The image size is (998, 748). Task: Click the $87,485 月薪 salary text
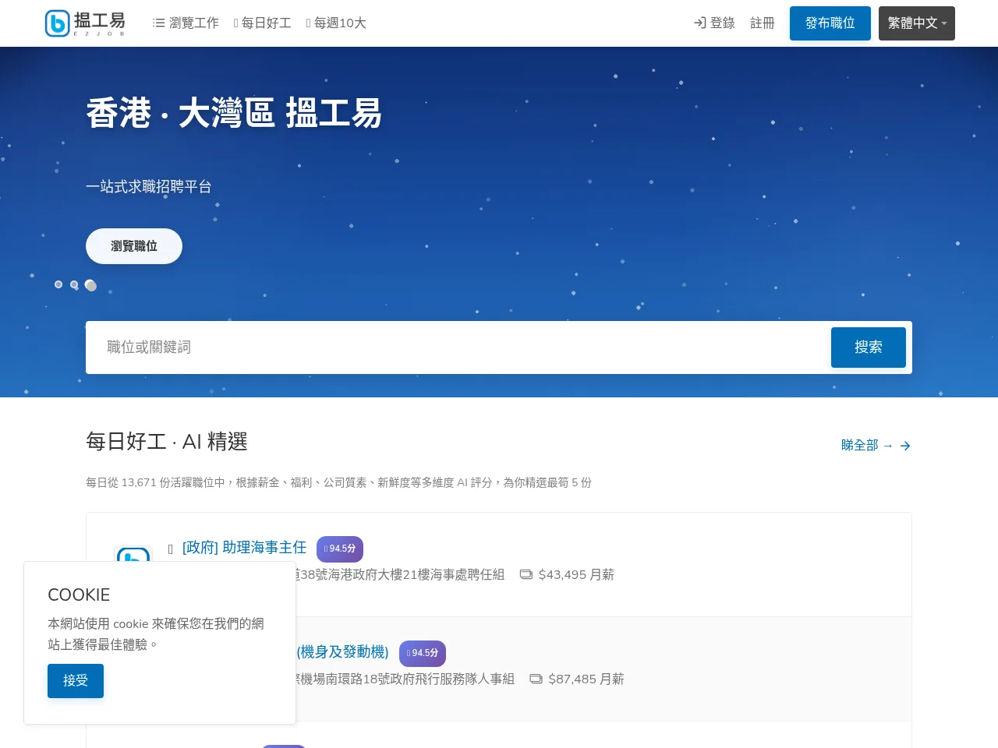586,679
